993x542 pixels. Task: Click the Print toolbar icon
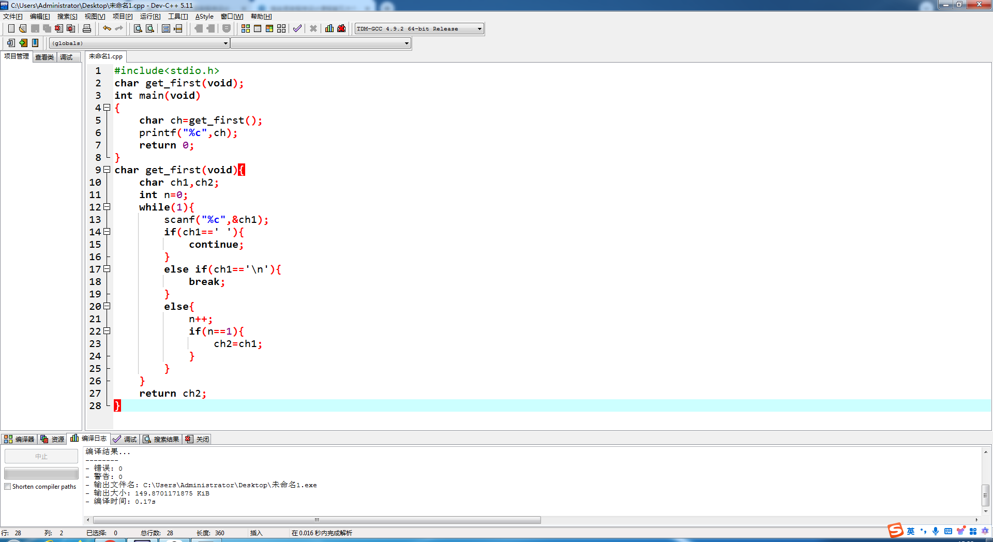(87, 28)
